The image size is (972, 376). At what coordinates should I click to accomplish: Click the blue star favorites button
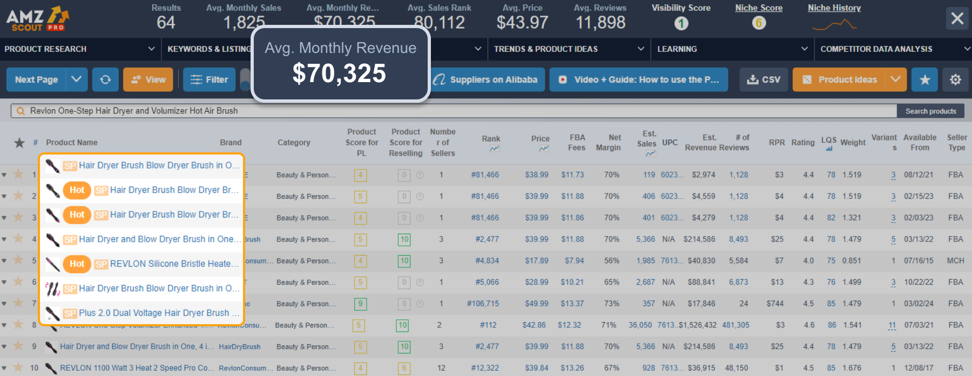pos(925,79)
